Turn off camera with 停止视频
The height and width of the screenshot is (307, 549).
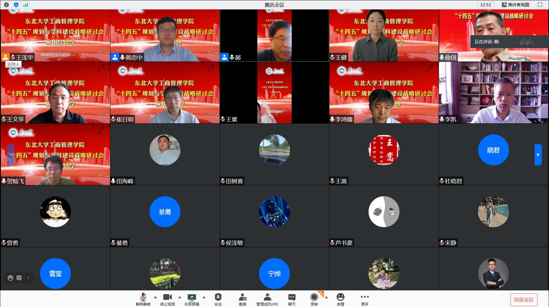click(x=167, y=299)
